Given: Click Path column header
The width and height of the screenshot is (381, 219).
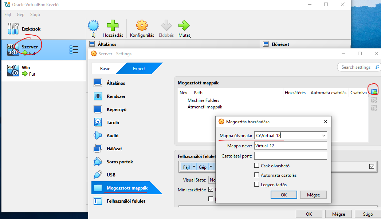Looking at the screenshot, I should pyautogui.click(x=237, y=92).
